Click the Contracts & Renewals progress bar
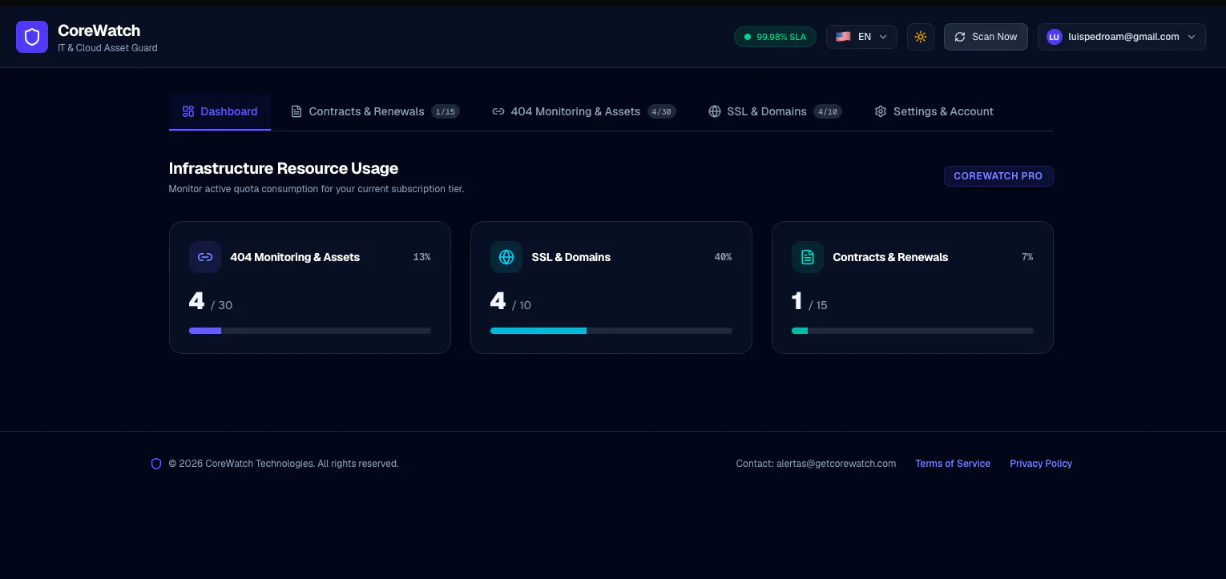 point(913,331)
